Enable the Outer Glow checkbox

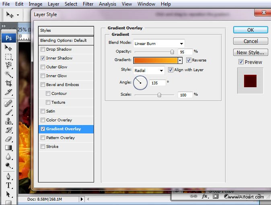tap(43, 67)
